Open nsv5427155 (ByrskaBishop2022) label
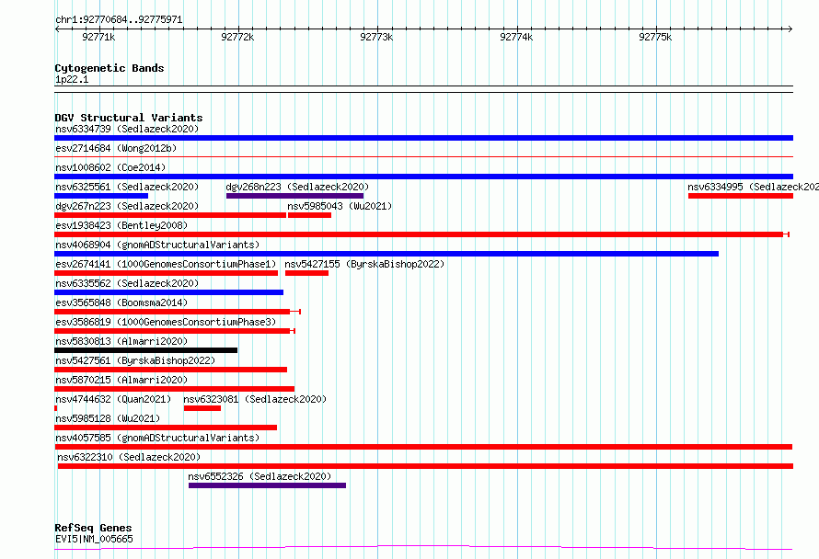 [364, 264]
